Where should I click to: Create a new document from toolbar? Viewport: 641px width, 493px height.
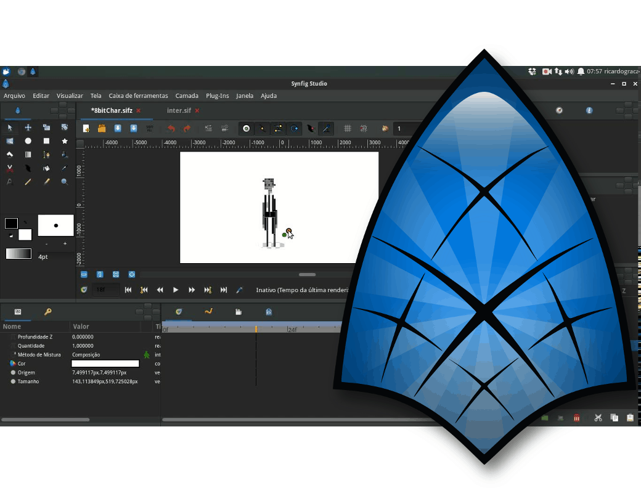point(86,128)
